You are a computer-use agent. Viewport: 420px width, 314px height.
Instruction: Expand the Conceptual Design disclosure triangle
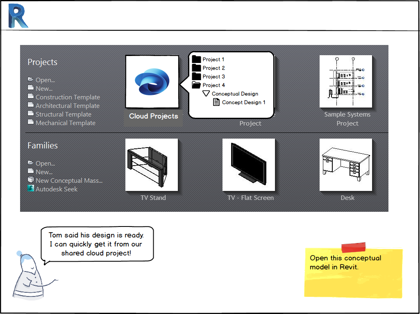[x=206, y=93]
